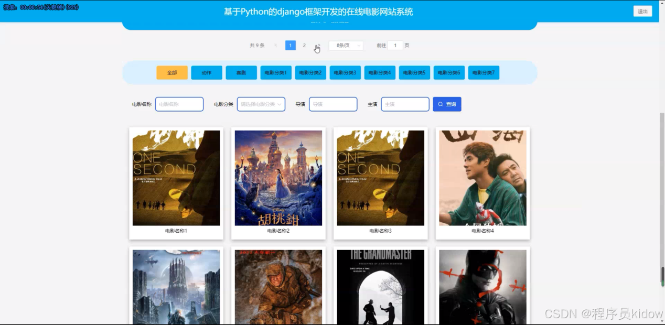Select the 电影分类1 category tab
This screenshot has width=665, height=325.
[276, 73]
